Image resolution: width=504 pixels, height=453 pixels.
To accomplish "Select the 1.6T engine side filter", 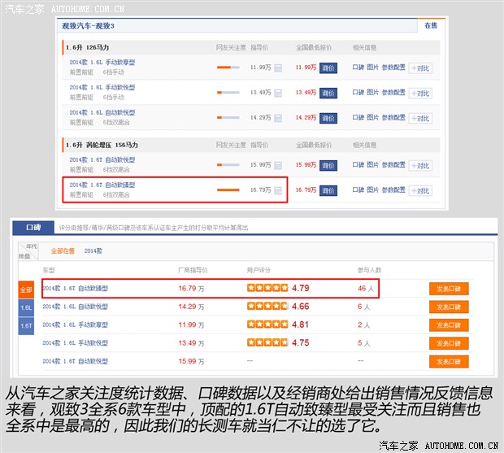I will (x=27, y=325).
